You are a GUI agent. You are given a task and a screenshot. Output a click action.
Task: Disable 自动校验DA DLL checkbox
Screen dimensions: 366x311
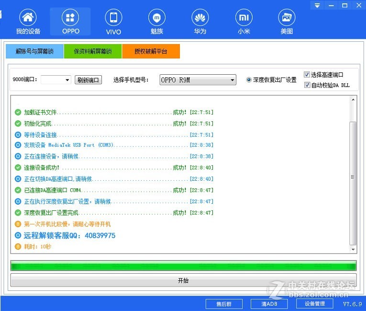pyautogui.click(x=307, y=85)
